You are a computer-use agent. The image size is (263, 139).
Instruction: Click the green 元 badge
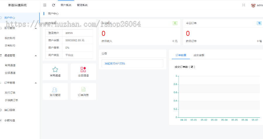click(x=175, y=23)
